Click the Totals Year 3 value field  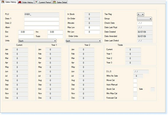tap(133, 63)
